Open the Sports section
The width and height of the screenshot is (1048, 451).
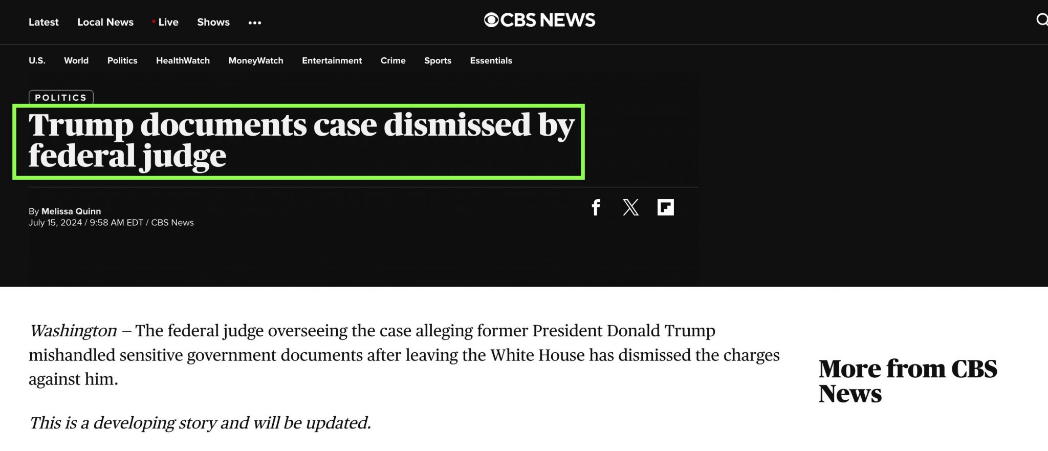coord(438,60)
